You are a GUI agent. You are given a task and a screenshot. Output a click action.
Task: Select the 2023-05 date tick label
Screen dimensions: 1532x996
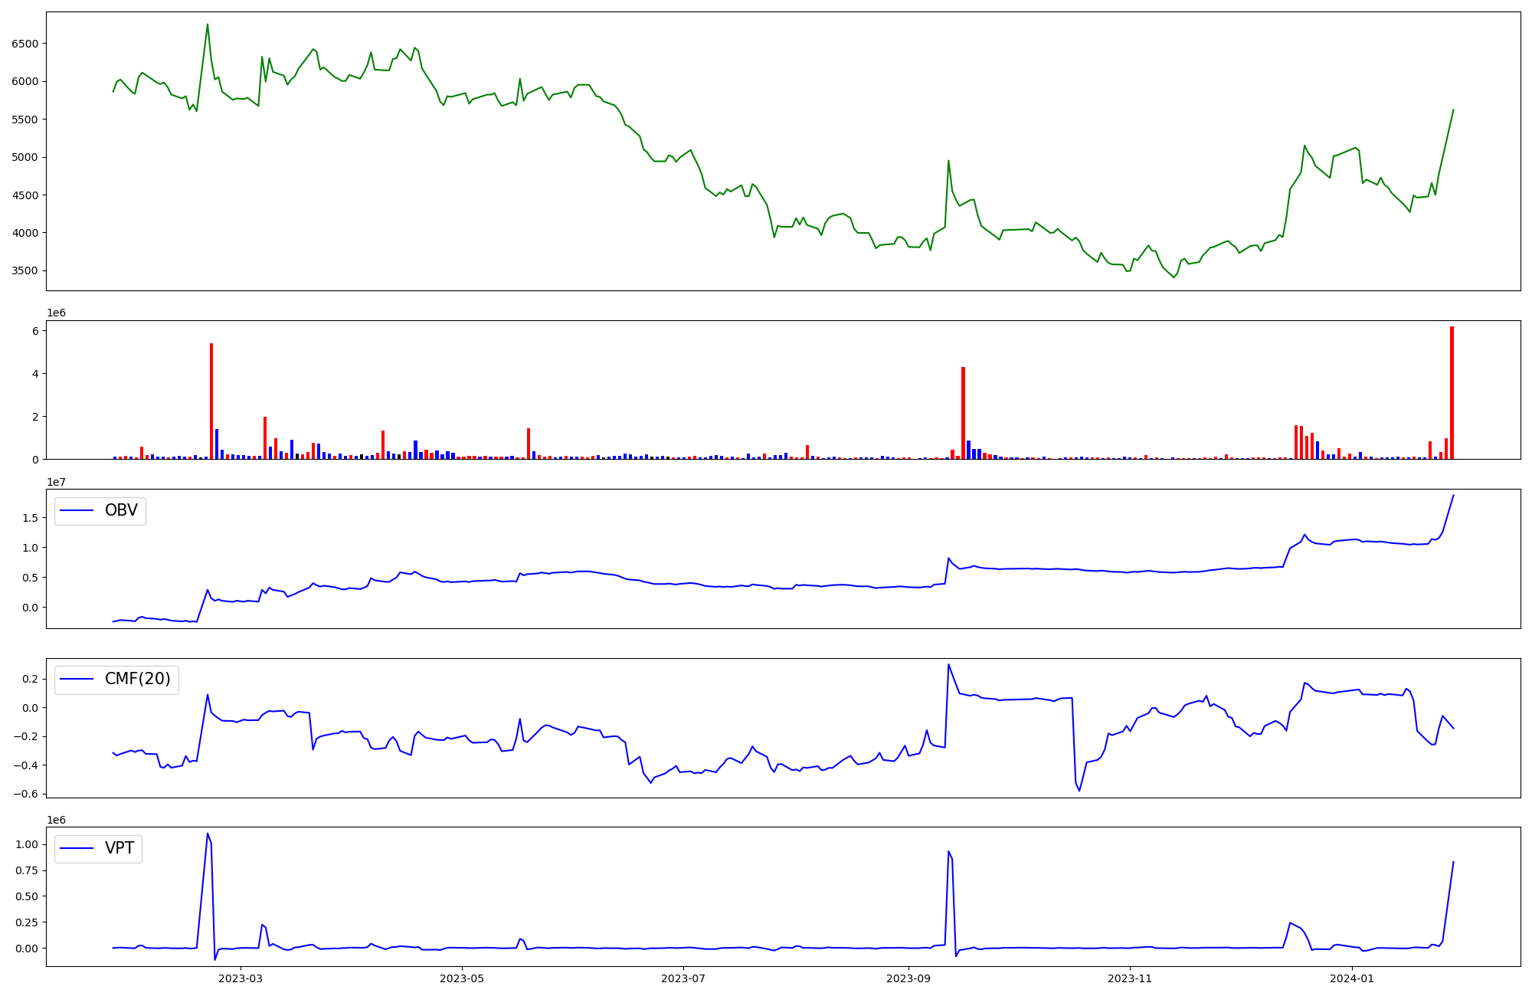462,978
